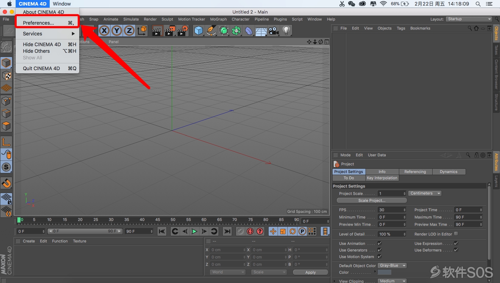Add a Light bulb icon

(x=286, y=31)
